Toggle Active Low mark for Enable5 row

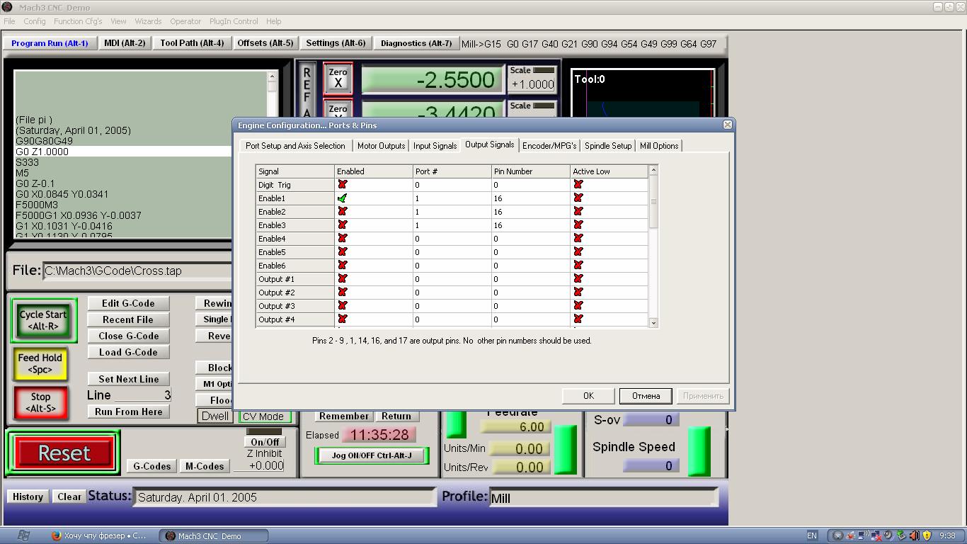click(578, 252)
